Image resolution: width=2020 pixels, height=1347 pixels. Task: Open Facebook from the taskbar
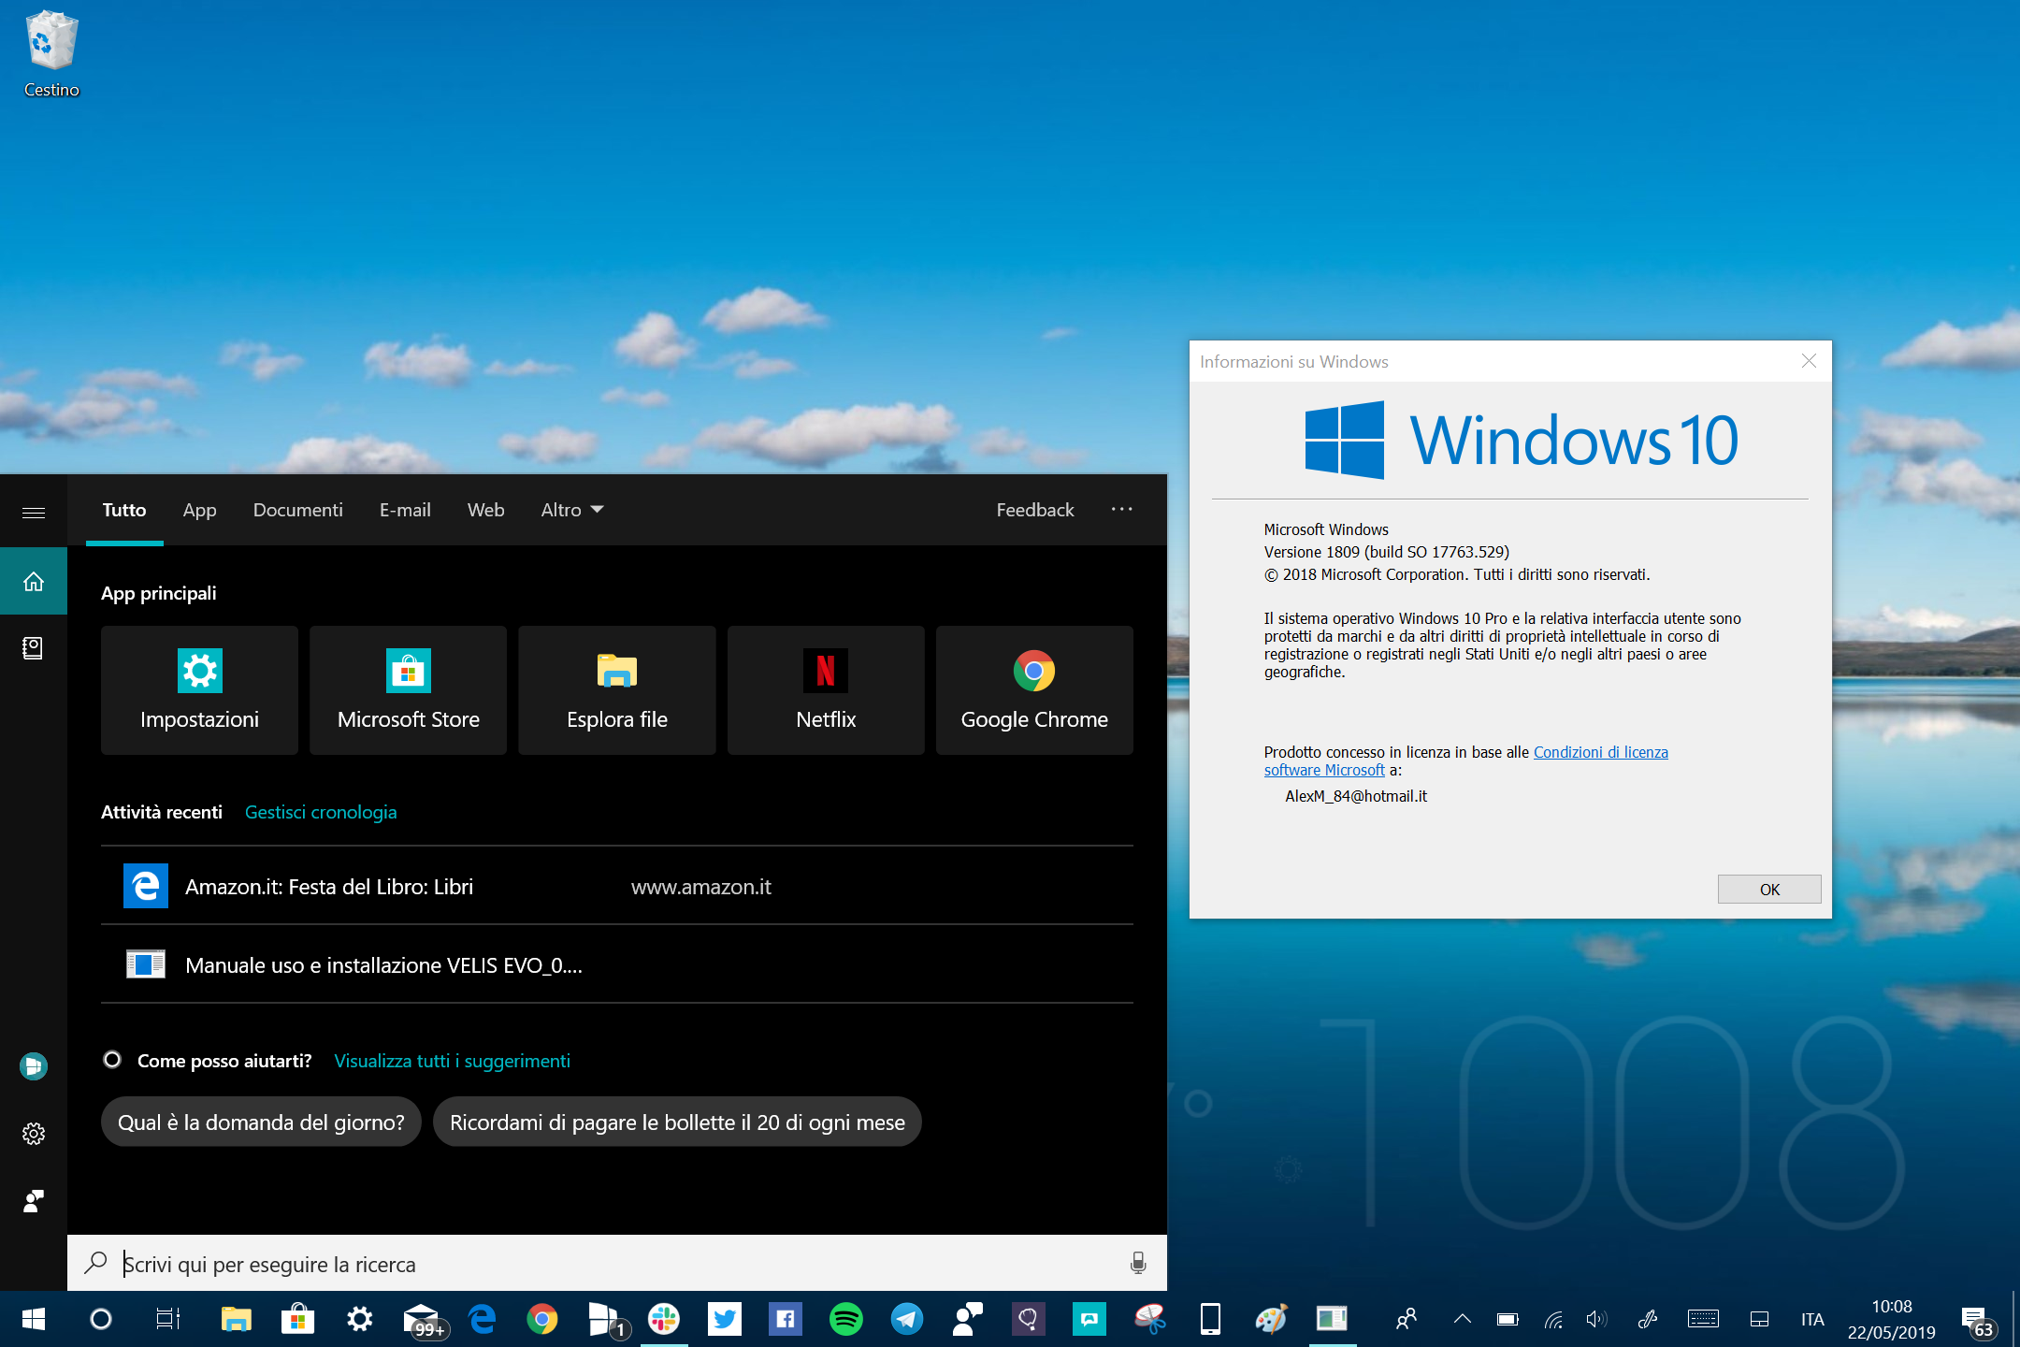[786, 1319]
